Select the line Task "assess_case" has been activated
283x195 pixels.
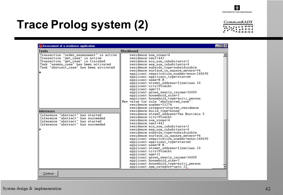pyautogui.click(x=75, y=64)
